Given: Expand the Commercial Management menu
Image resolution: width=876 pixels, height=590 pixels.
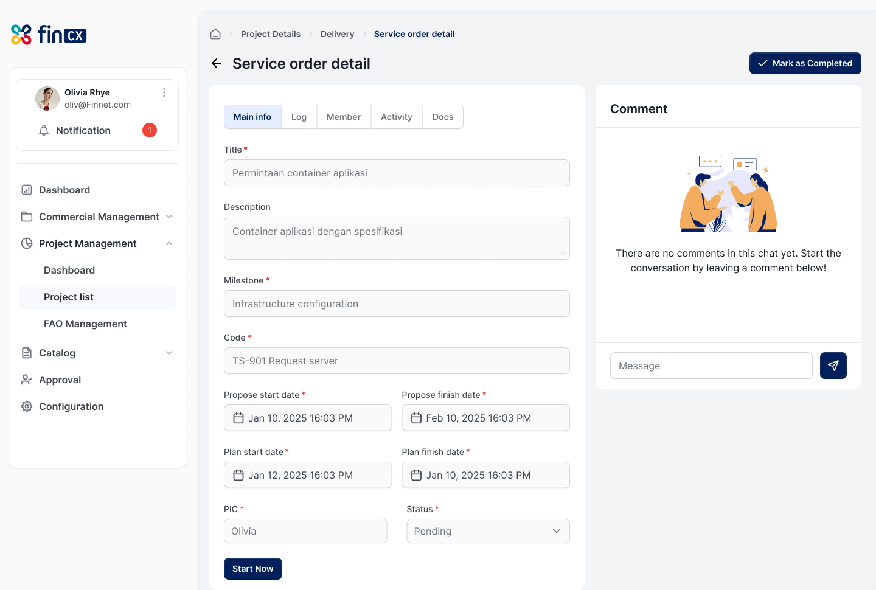Looking at the screenshot, I should (x=169, y=217).
